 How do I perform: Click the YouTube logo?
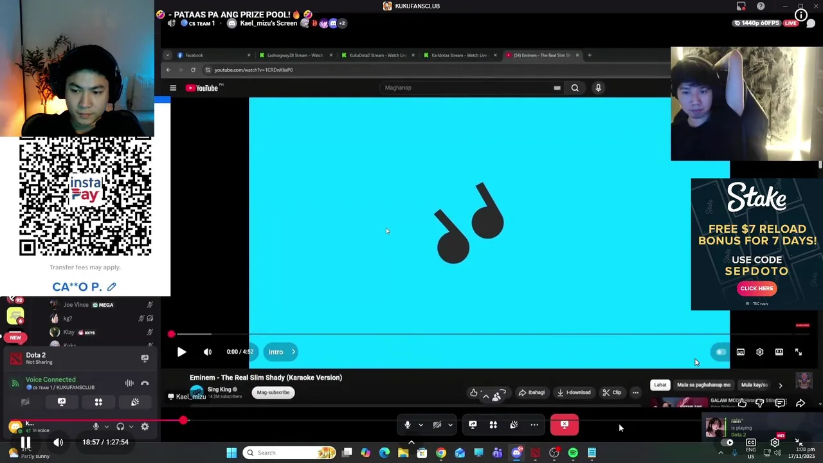click(x=203, y=88)
